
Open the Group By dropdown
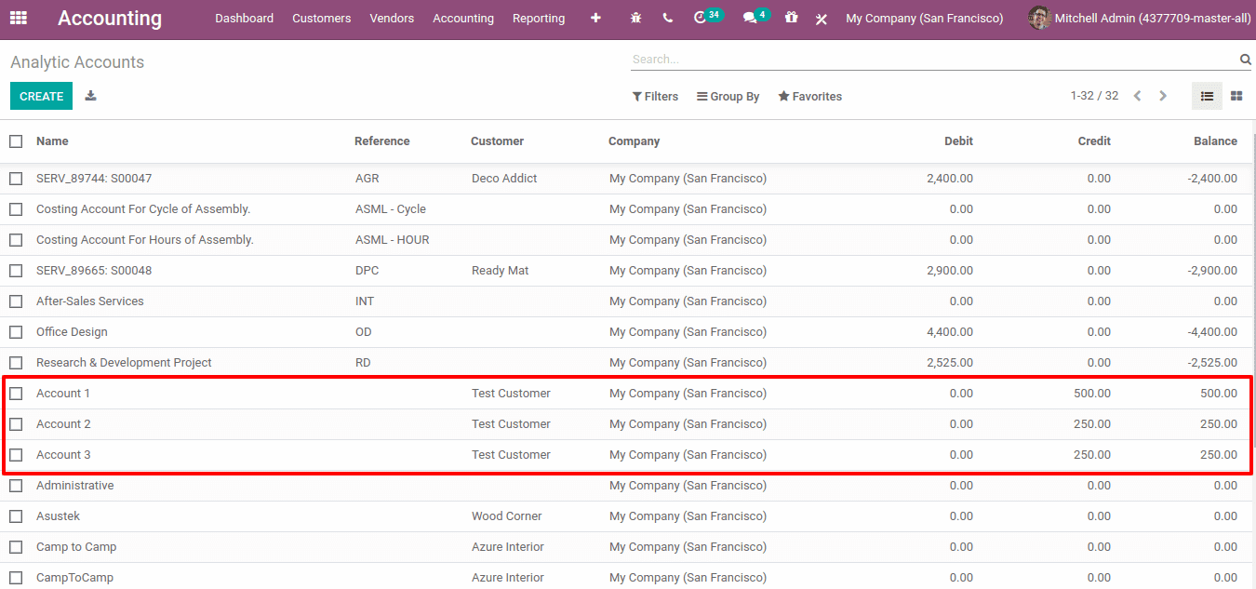(728, 97)
